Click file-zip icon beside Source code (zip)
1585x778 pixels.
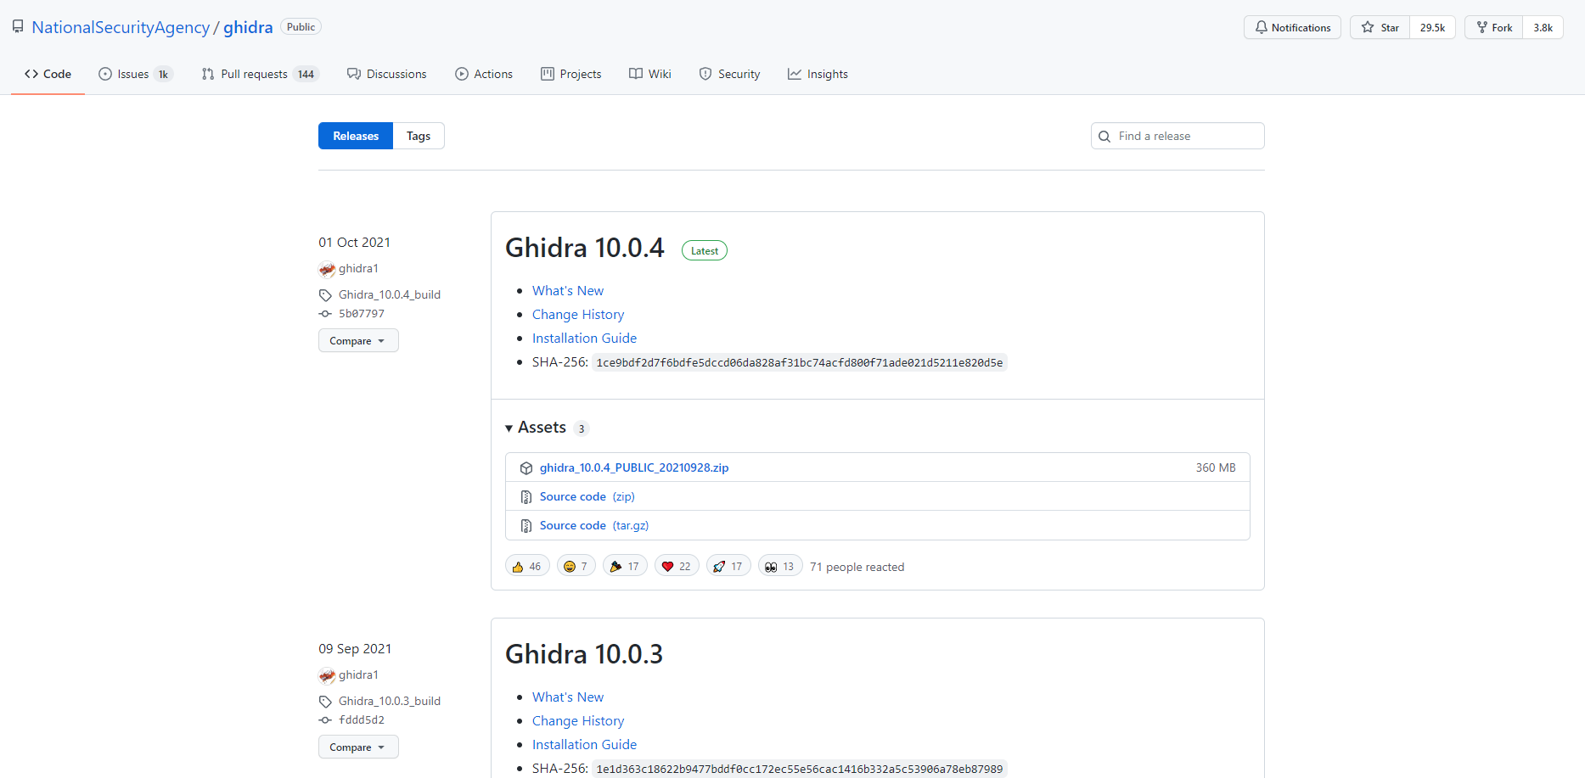click(x=526, y=497)
